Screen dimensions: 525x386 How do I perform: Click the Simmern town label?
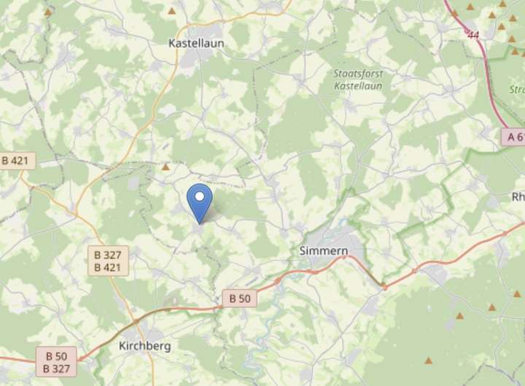tap(324, 251)
